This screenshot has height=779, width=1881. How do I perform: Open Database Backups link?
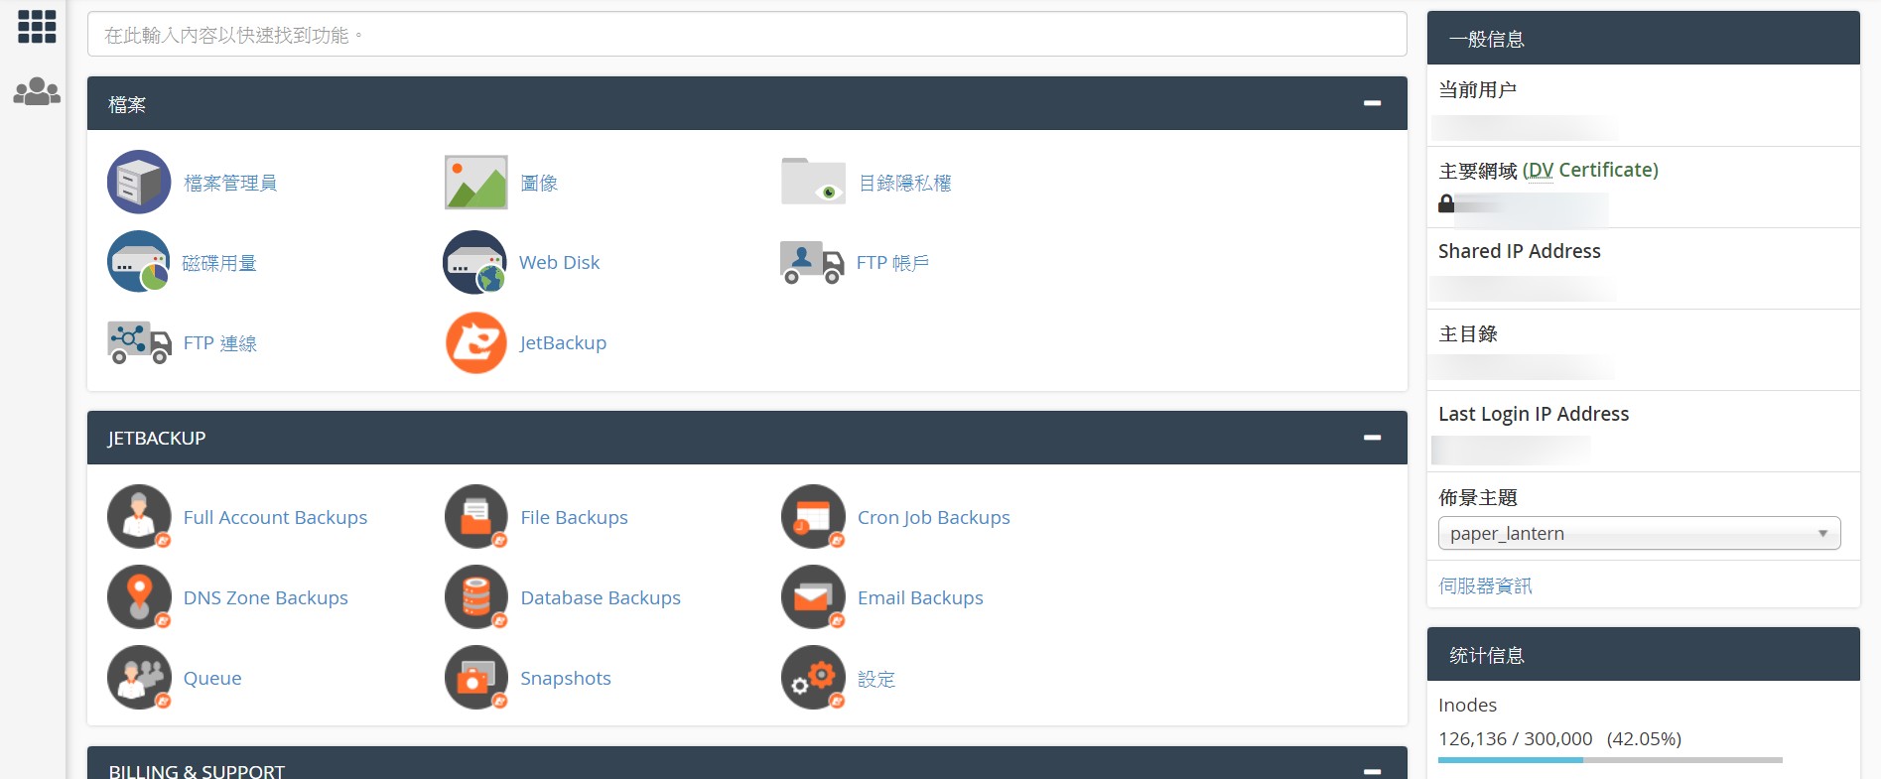click(601, 597)
